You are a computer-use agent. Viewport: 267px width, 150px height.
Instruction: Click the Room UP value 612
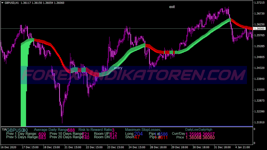click(x=113, y=134)
